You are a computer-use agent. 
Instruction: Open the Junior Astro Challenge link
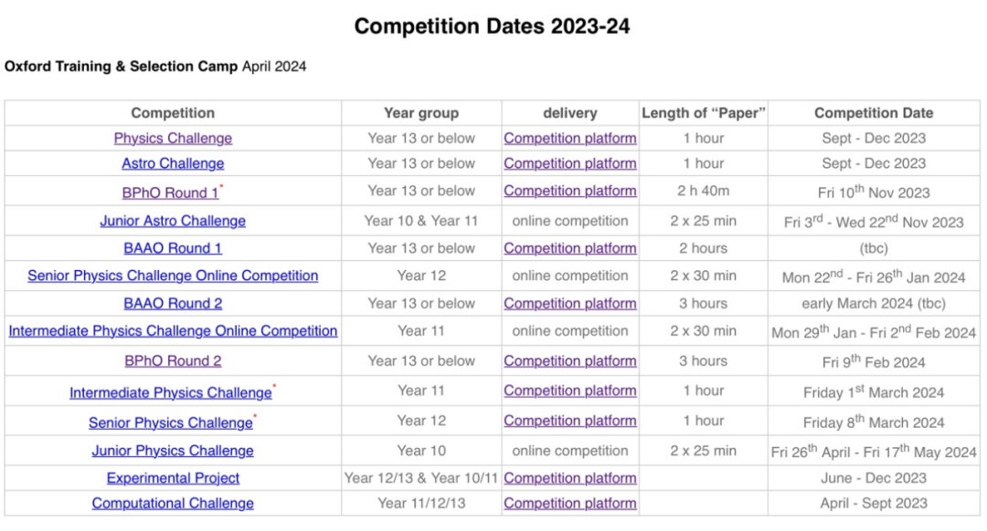(x=173, y=221)
